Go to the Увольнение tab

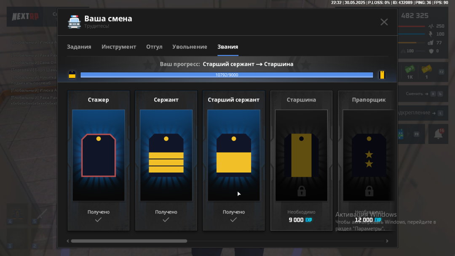pos(190,47)
